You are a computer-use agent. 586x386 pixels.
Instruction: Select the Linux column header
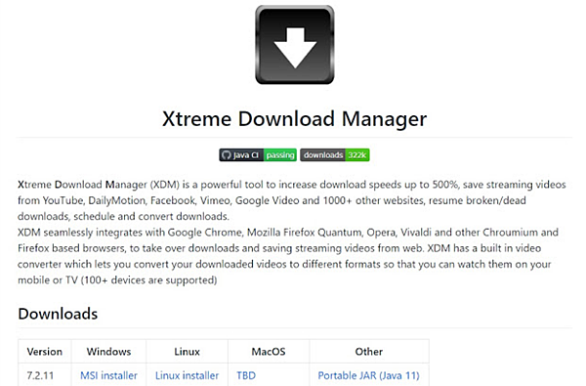click(187, 352)
